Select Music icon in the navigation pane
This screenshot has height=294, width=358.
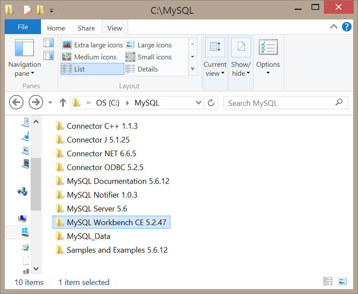25,136
